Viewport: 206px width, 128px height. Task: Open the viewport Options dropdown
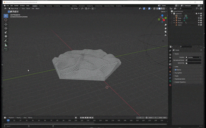164,12
